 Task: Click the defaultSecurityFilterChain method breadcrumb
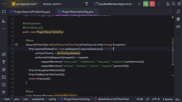112,99
